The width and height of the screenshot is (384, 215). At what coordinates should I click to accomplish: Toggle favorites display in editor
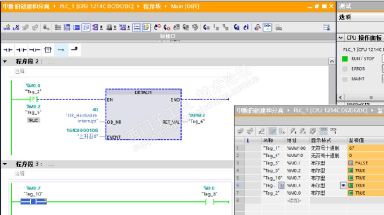pos(146,28)
